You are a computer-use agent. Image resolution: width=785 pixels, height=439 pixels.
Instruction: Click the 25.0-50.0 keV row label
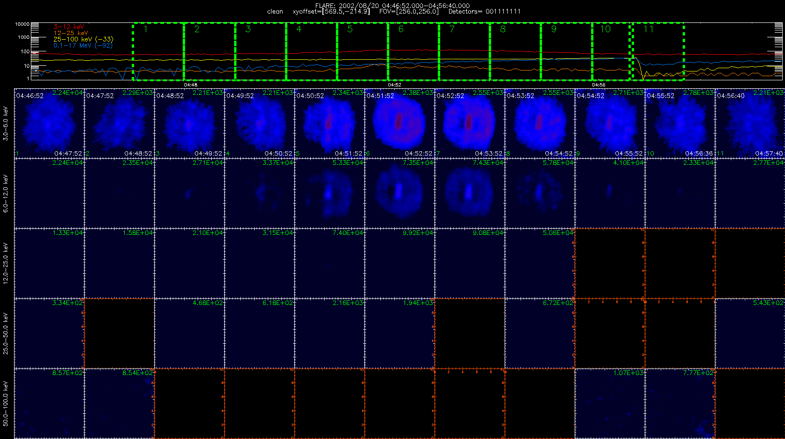point(6,333)
